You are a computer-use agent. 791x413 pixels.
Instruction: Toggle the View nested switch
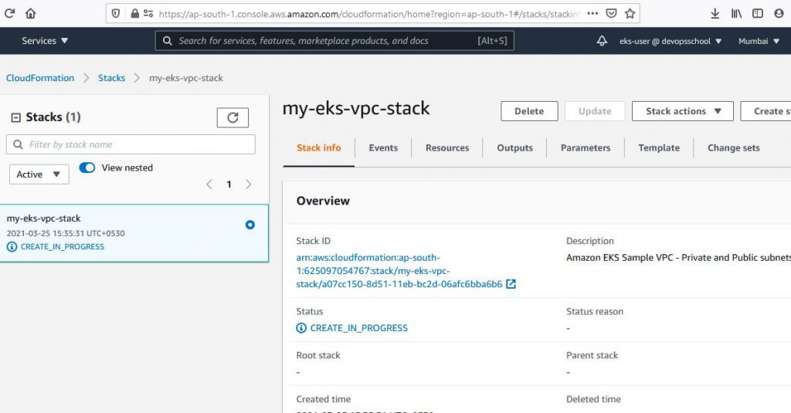(87, 168)
